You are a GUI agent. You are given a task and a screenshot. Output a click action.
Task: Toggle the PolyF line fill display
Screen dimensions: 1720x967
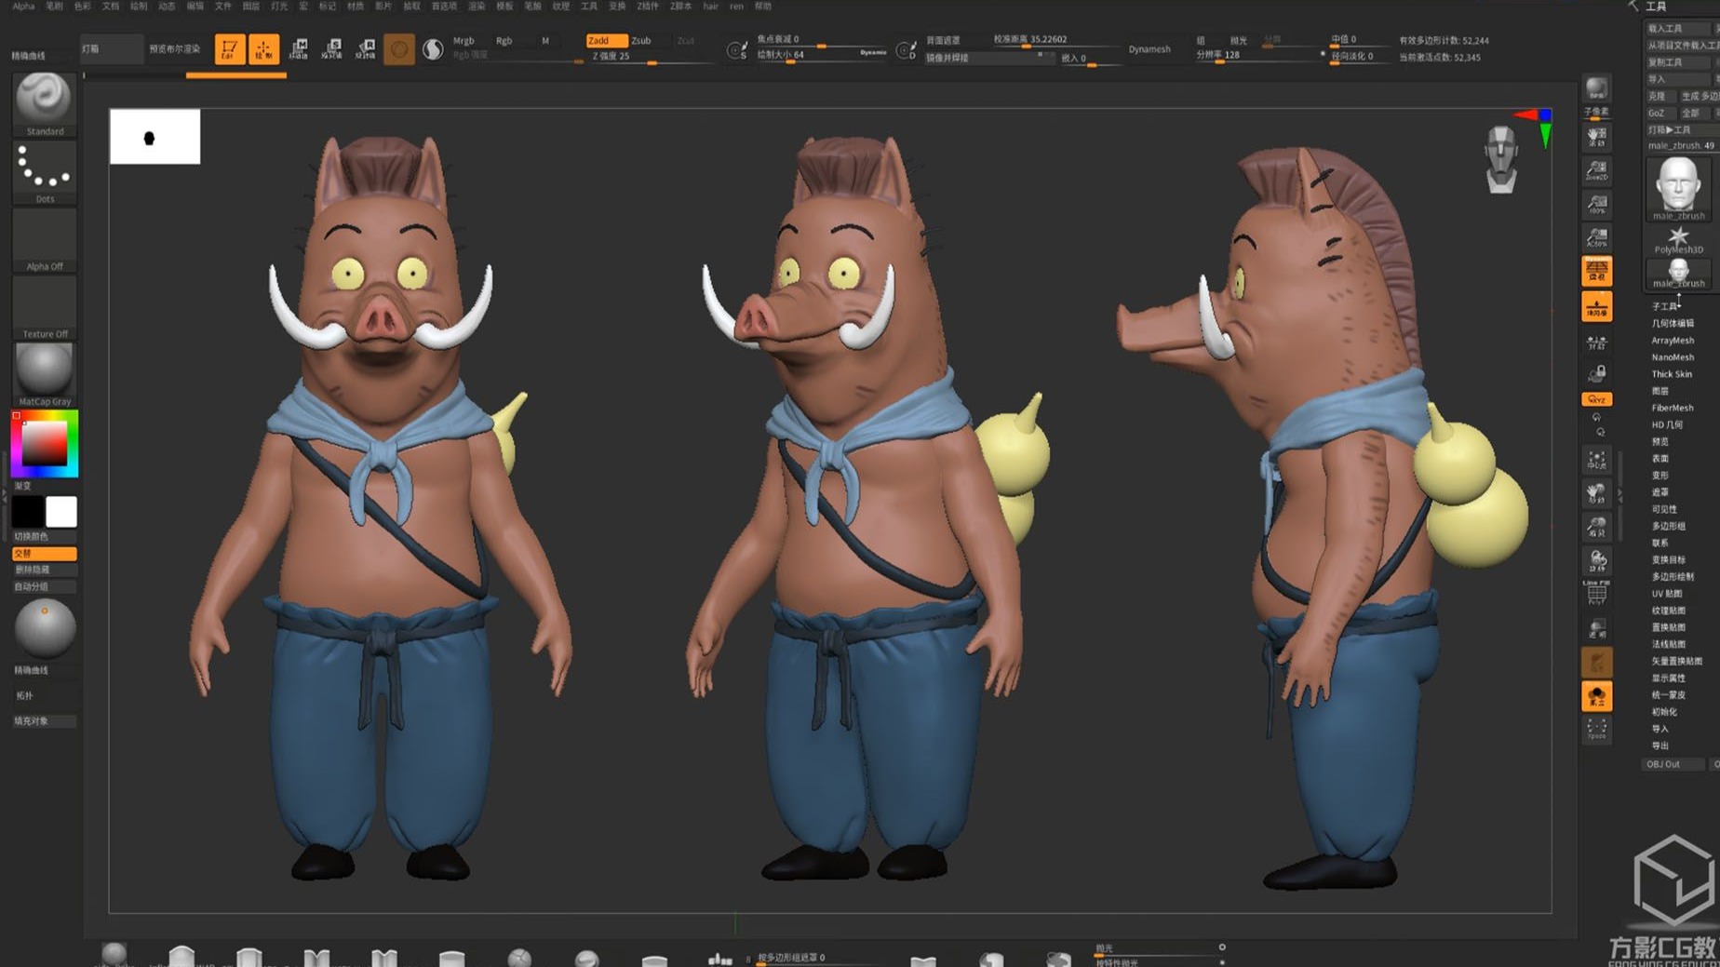click(x=1596, y=592)
